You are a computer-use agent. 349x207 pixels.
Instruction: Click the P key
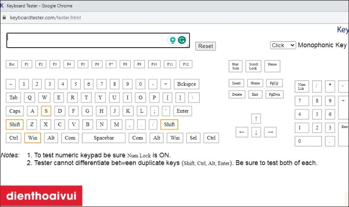(x=154, y=98)
